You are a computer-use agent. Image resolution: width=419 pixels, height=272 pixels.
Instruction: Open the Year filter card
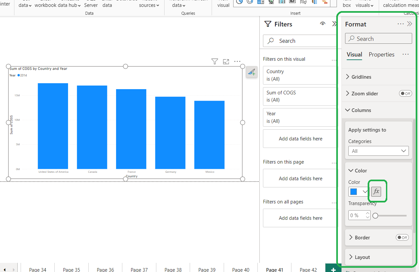tap(300, 117)
